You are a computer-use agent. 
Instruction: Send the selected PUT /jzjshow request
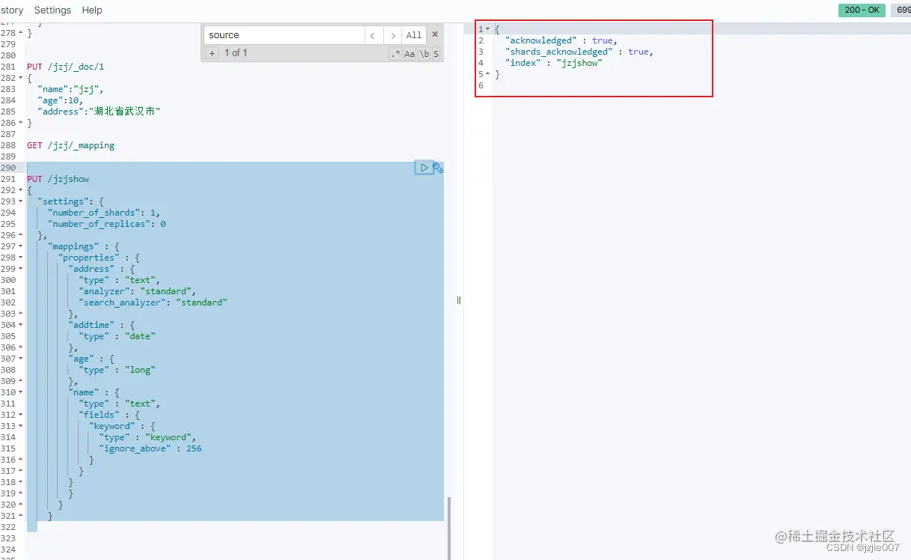pos(424,168)
